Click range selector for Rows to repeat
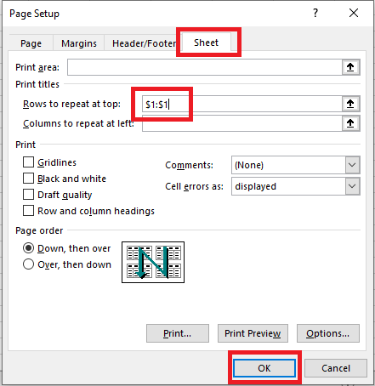375x386 pixels. [x=350, y=104]
